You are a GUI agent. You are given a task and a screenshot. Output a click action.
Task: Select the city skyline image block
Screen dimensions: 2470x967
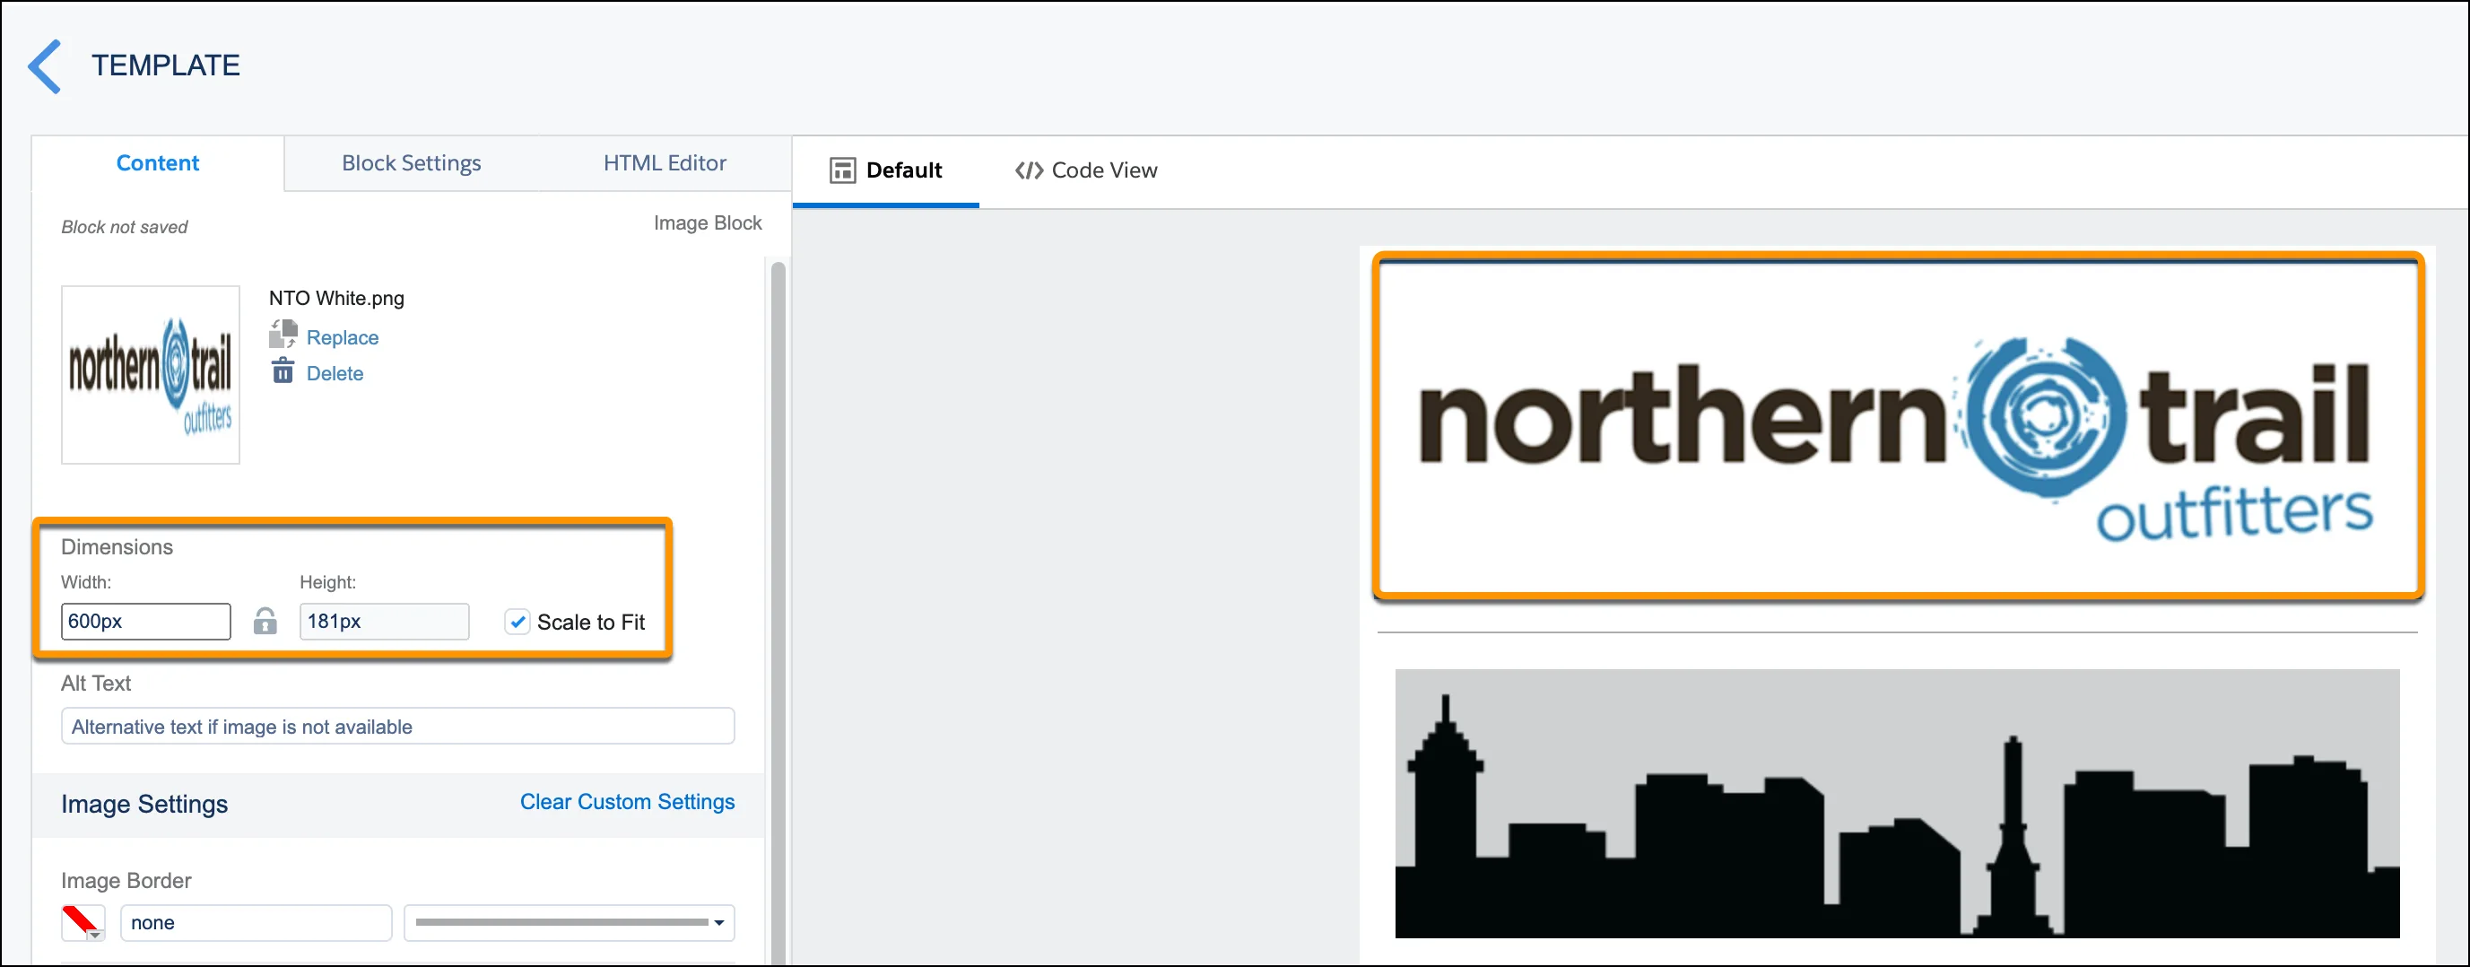click(1897, 804)
